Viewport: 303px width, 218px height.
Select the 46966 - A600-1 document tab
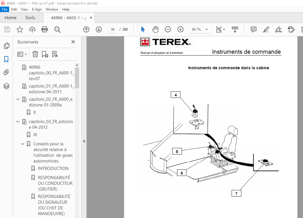69,18
